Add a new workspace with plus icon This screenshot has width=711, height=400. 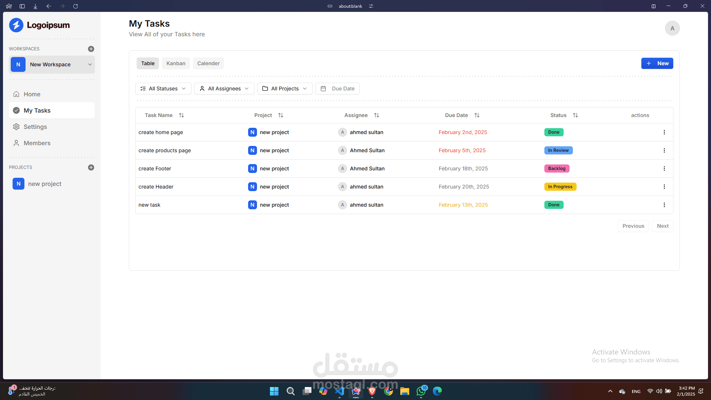point(91,49)
